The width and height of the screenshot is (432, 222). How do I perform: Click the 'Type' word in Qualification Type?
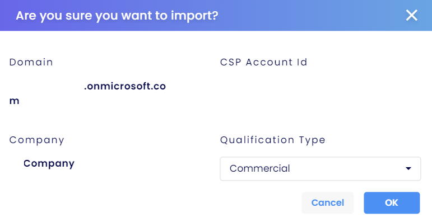tap(313, 140)
